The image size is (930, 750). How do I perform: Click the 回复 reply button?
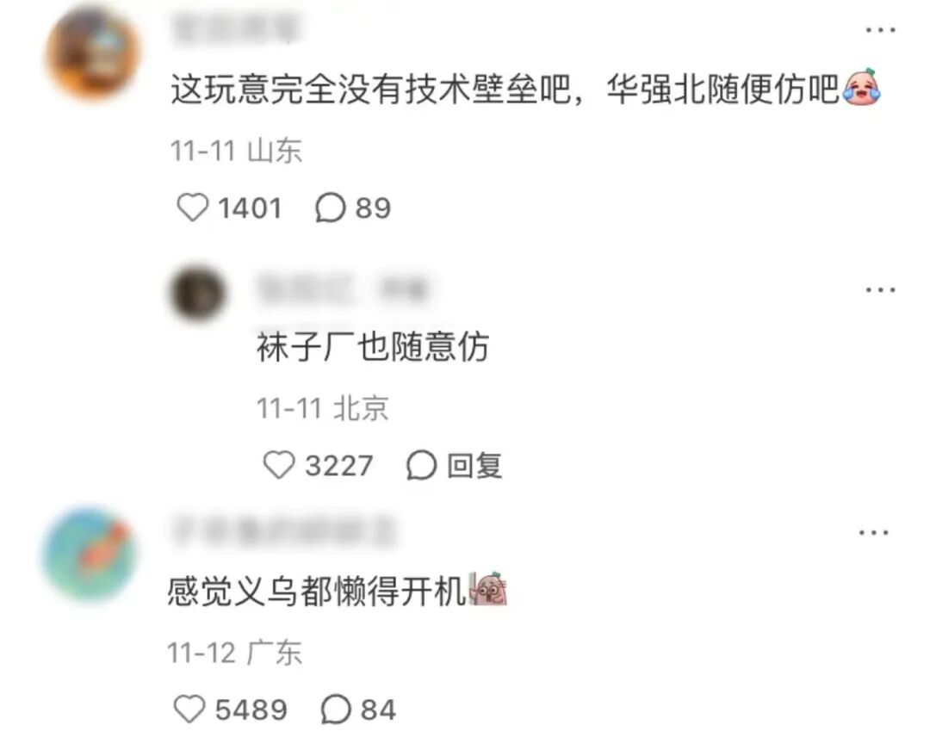point(455,465)
